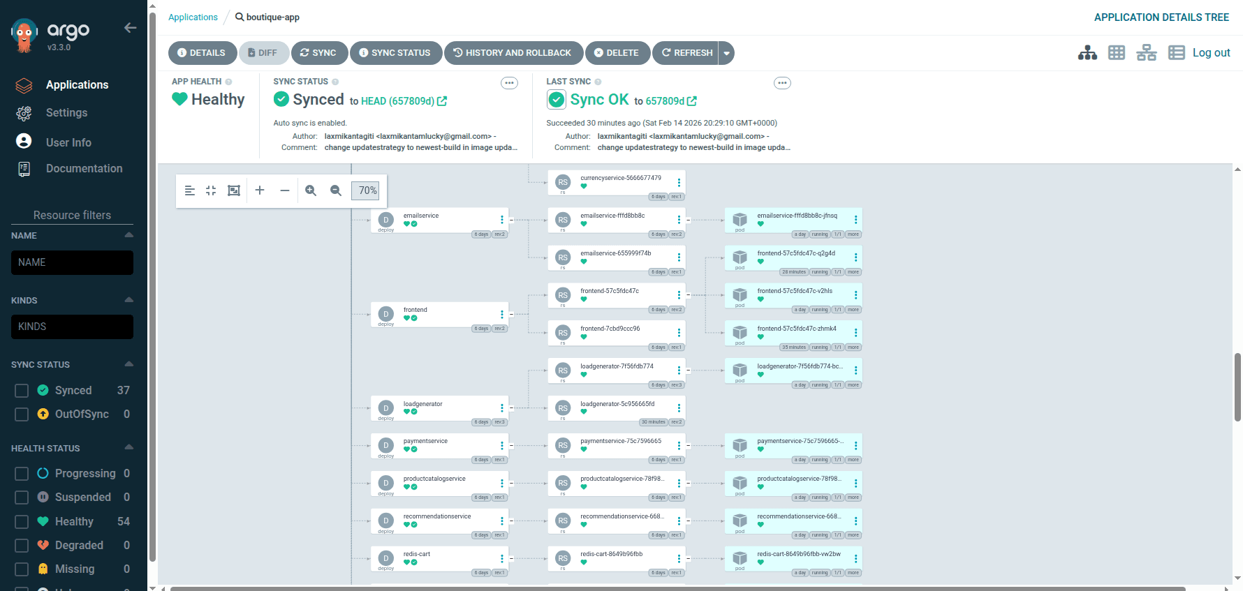Collapse the sidebar with the back arrow

coord(130,28)
